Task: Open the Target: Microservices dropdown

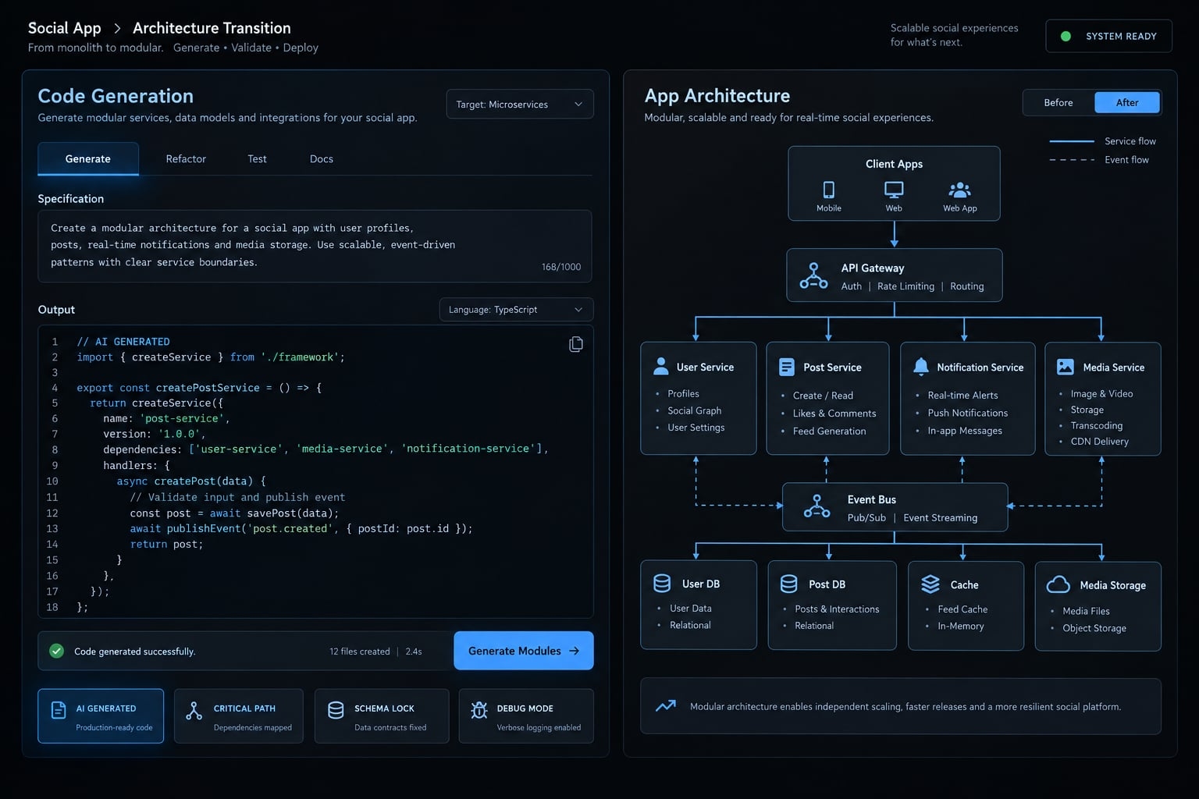Action: (x=520, y=105)
